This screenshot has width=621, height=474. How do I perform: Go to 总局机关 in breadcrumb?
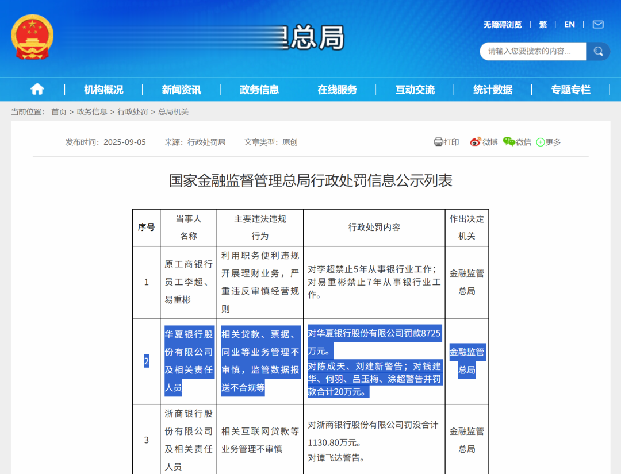[174, 112]
